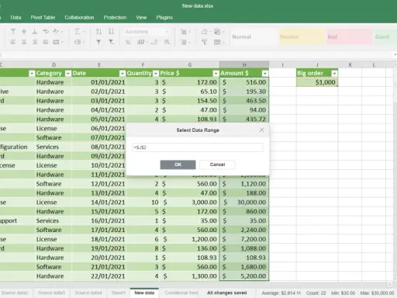Click the Accounting currency style icon

[140, 42]
